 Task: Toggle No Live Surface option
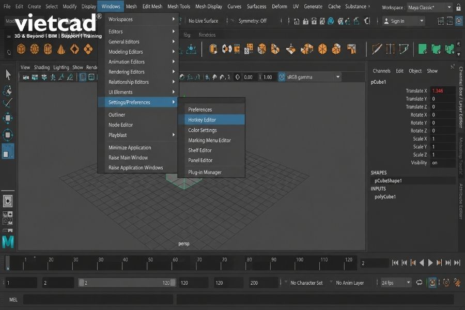(x=203, y=21)
